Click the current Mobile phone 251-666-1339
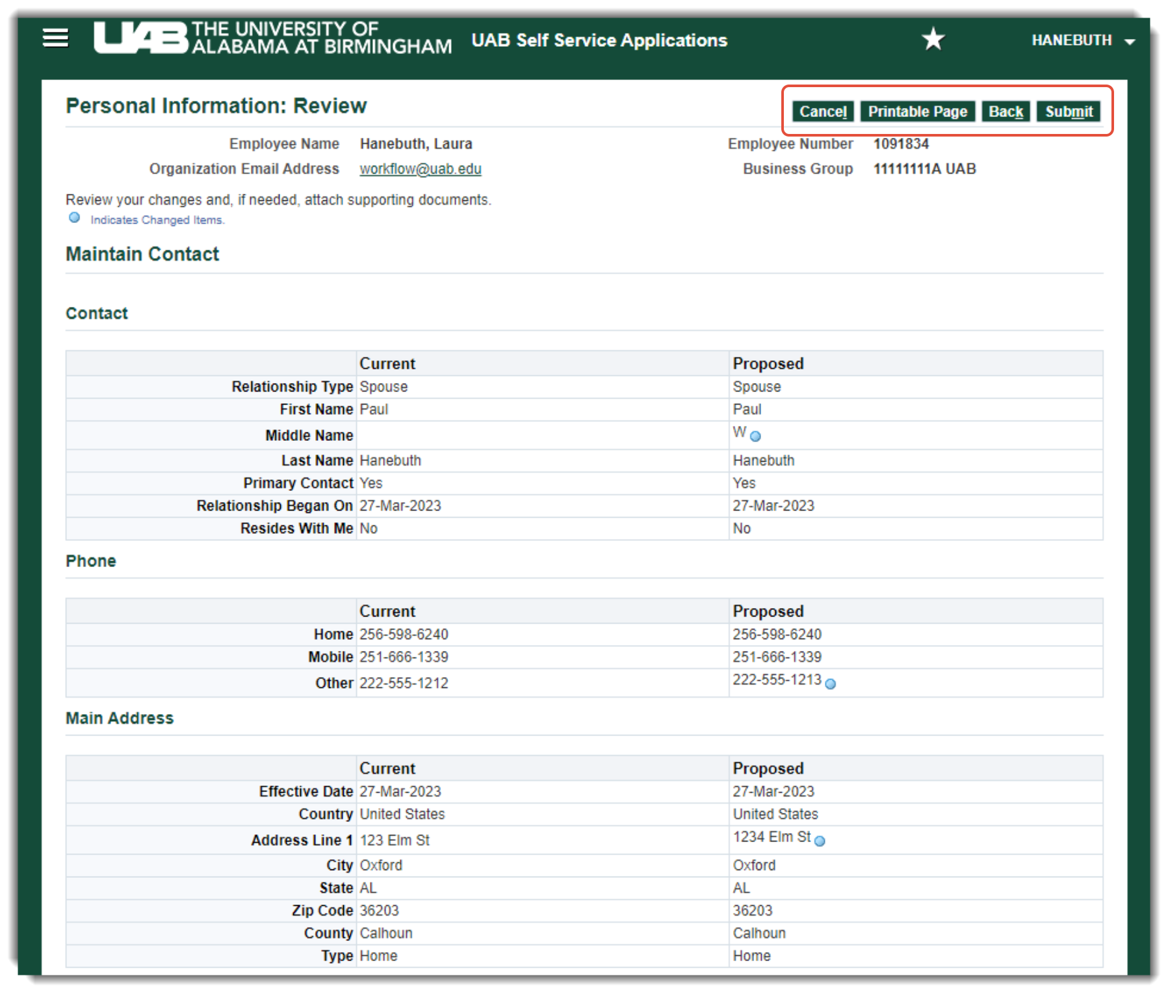Image resolution: width=1168 pixels, height=993 pixels. tap(404, 657)
